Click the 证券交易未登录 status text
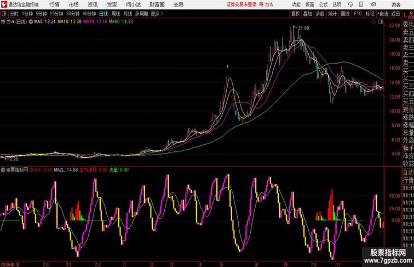 pos(242,4)
